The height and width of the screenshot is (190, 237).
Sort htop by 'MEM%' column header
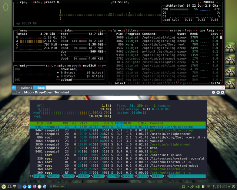click(128, 123)
